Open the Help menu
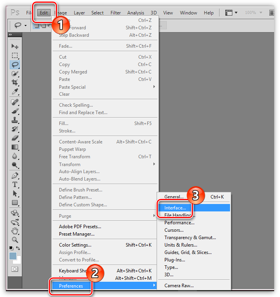This screenshot has width=280, height=297. [209, 13]
